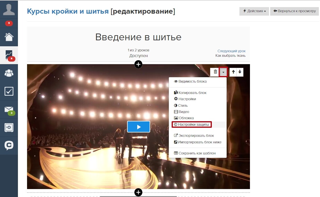320x197 pixels.
Task: Go to the home icon in sidebar
Action: tap(9, 37)
